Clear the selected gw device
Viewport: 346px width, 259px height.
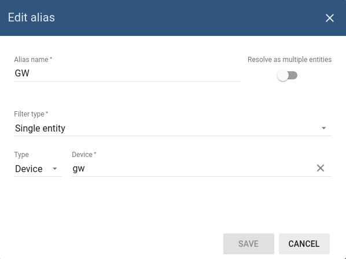click(321, 168)
